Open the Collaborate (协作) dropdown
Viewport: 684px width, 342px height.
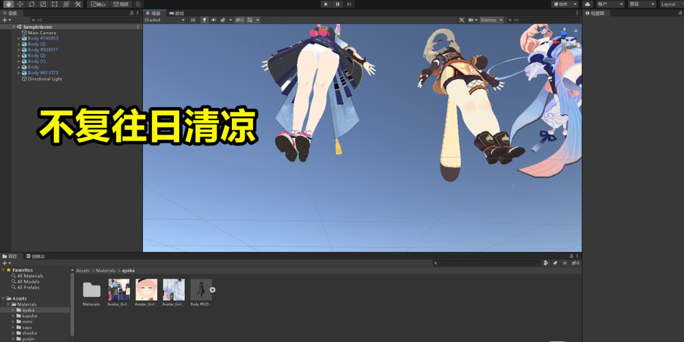[x=565, y=4]
